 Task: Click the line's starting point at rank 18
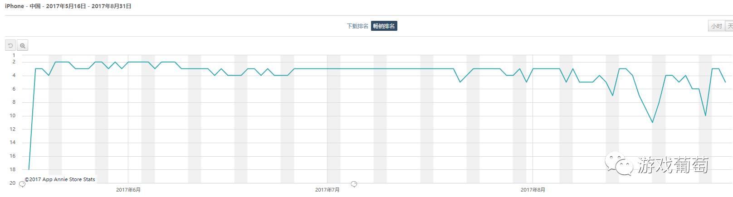click(29, 169)
